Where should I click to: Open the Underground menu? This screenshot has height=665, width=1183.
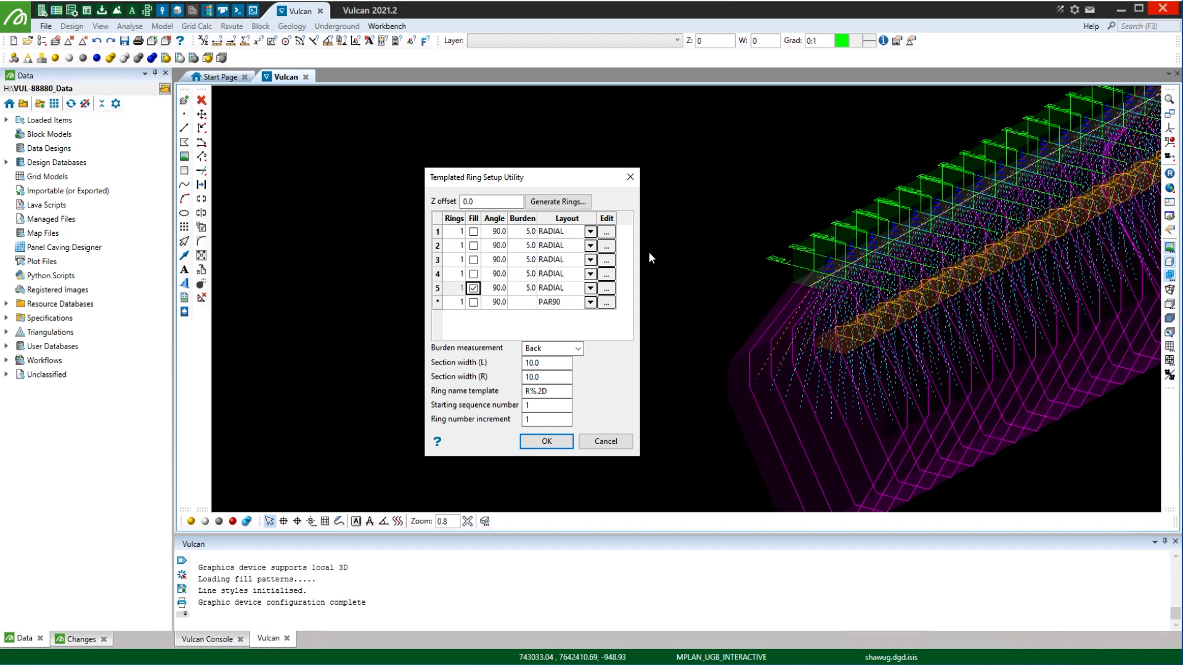[x=336, y=26]
